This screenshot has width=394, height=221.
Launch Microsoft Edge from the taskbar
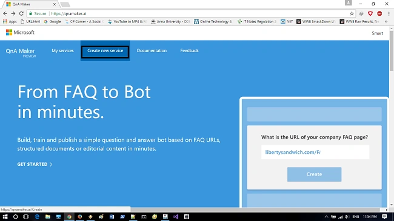point(37,217)
